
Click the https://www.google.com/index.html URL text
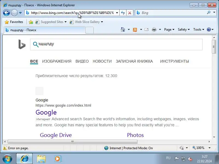pos(63,106)
